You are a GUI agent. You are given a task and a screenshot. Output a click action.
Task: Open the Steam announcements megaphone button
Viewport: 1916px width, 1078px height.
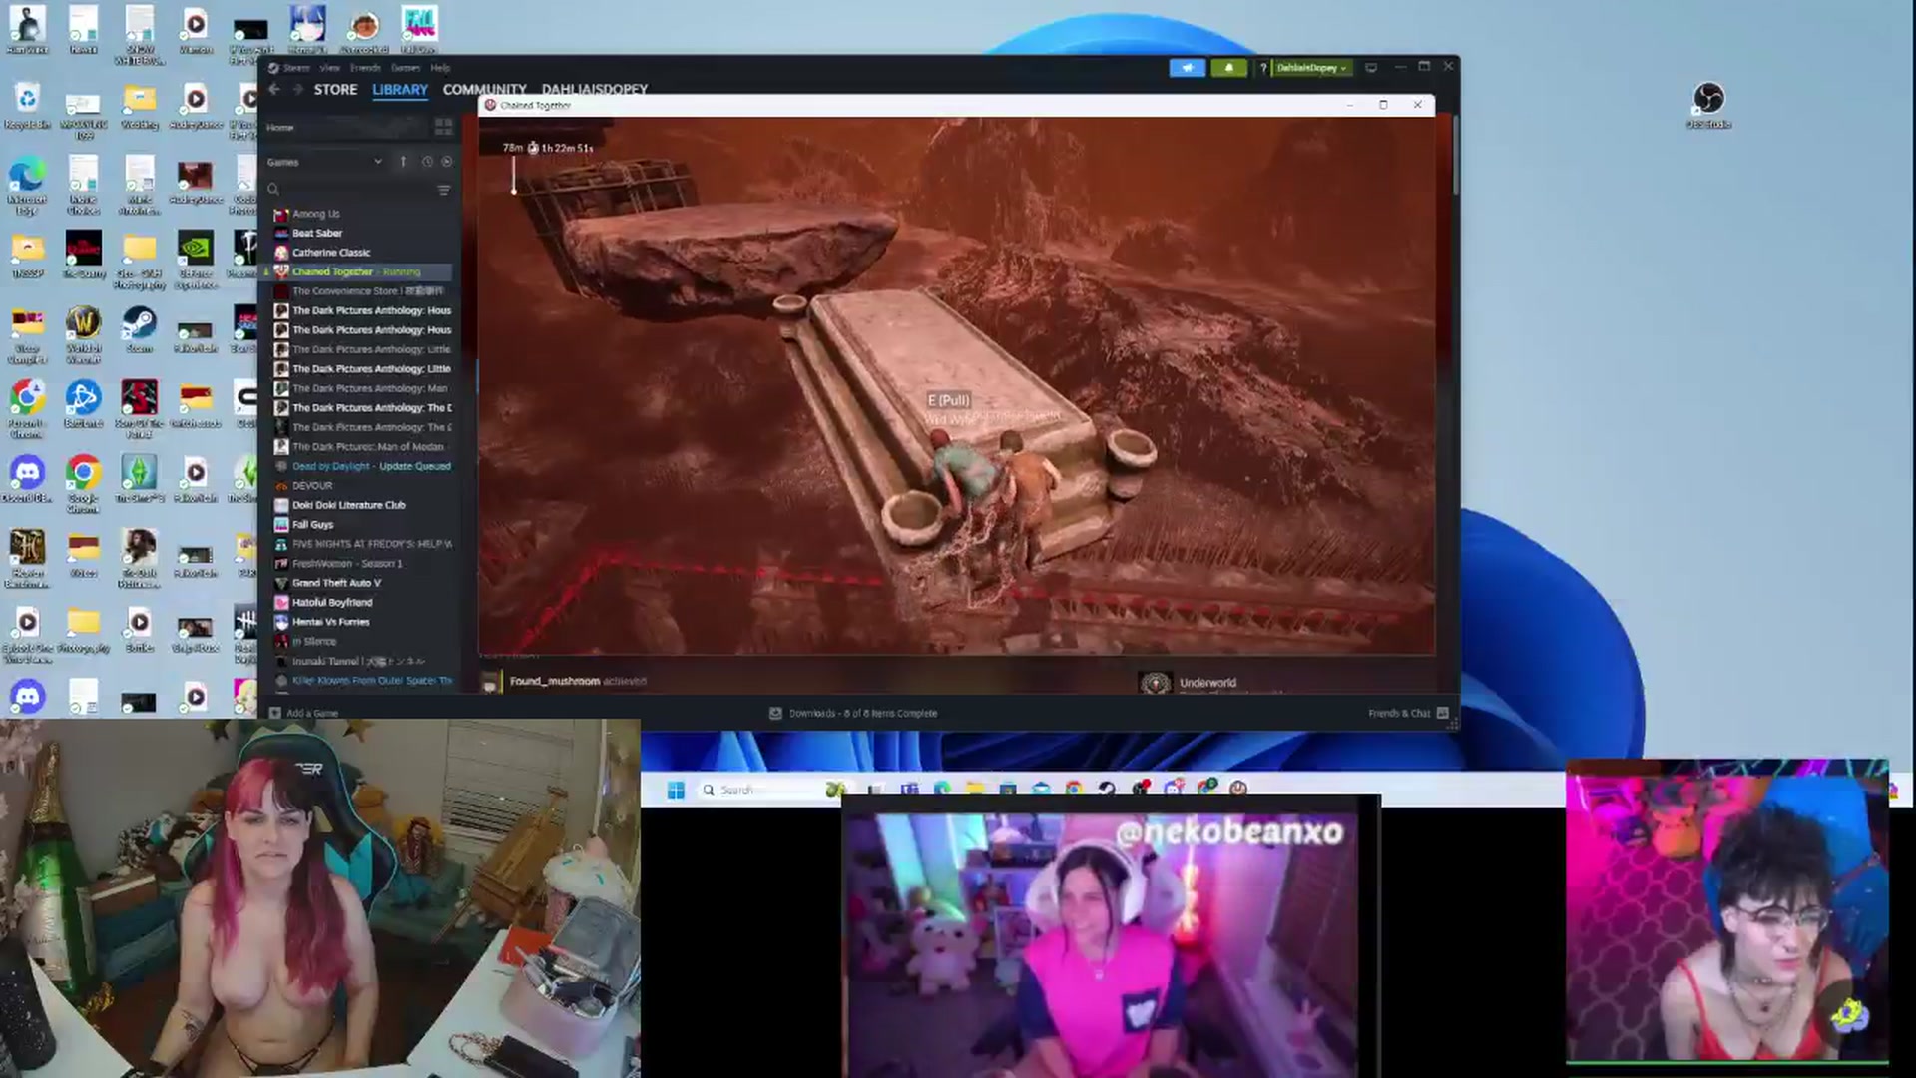point(1187,68)
